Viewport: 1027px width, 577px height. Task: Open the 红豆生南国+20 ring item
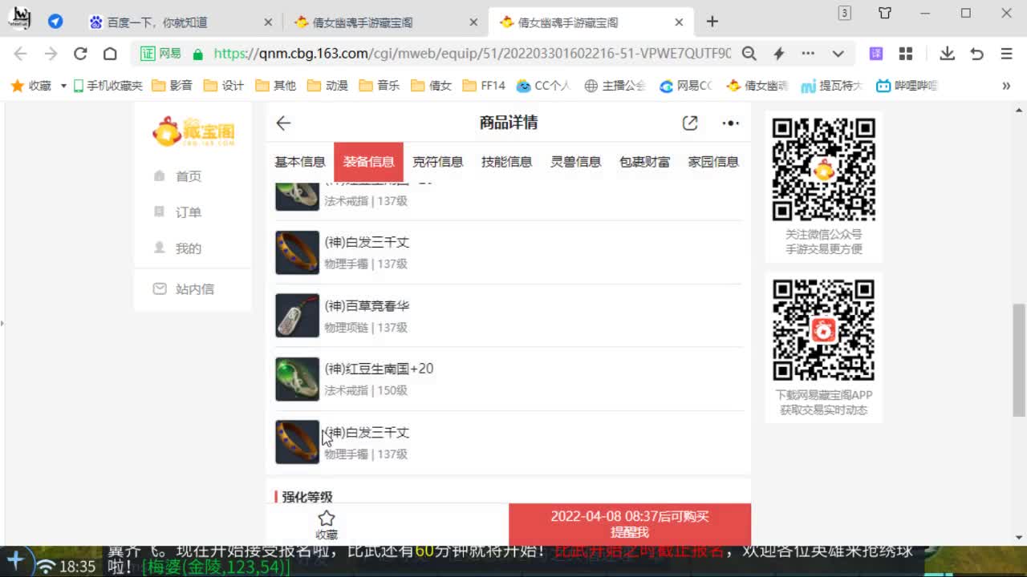click(509, 379)
